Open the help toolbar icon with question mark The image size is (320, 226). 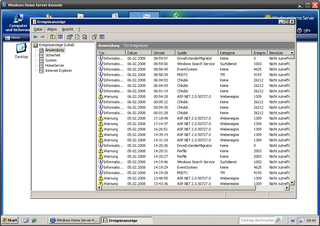[95, 37]
